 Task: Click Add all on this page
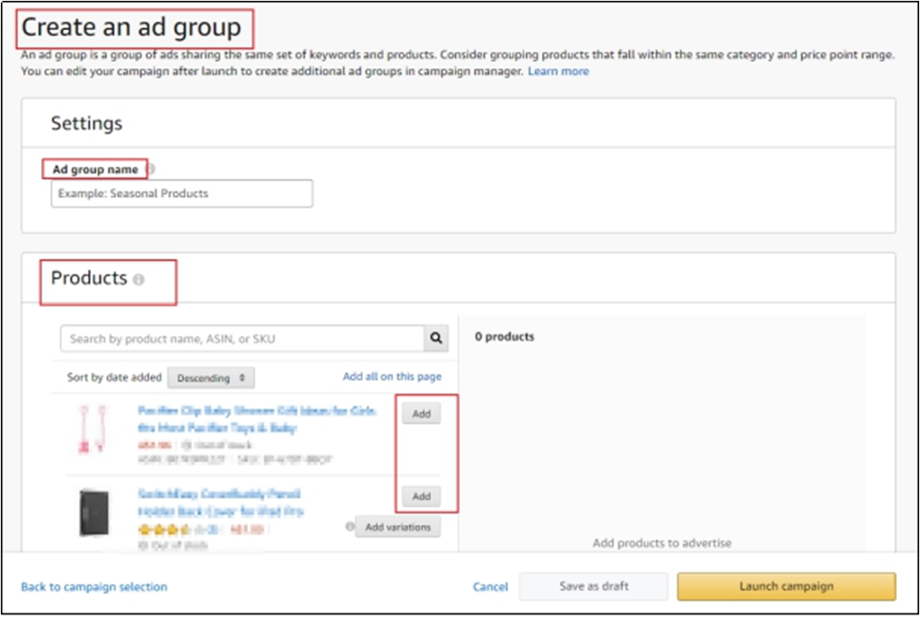(392, 376)
